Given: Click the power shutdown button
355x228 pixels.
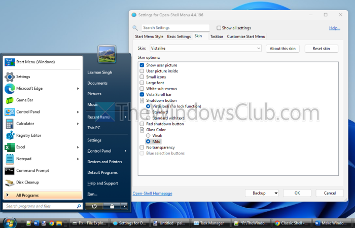Looking at the screenshot, I should pyautogui.click(x=94, y=206).
